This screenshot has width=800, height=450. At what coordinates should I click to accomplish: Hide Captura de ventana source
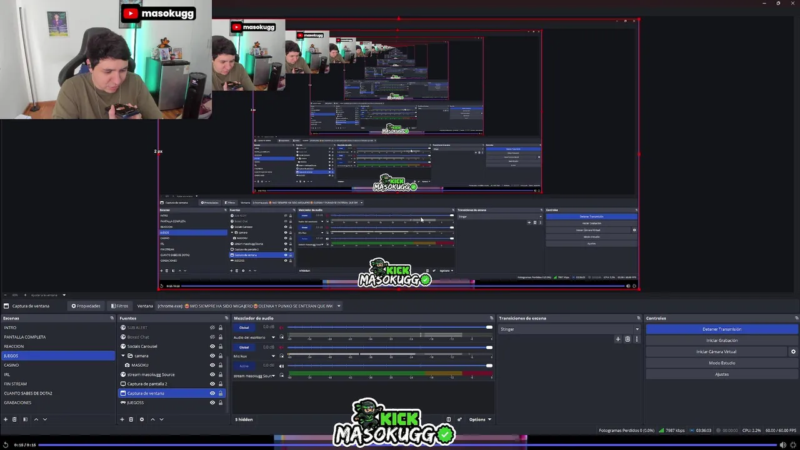[212, 393]
